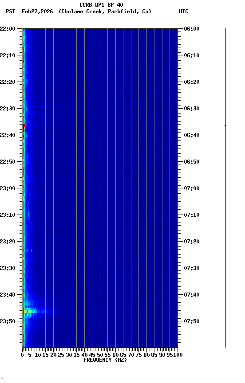Click the 30 Hz frequency tick label
245x383 pixels.
point(69,355)
